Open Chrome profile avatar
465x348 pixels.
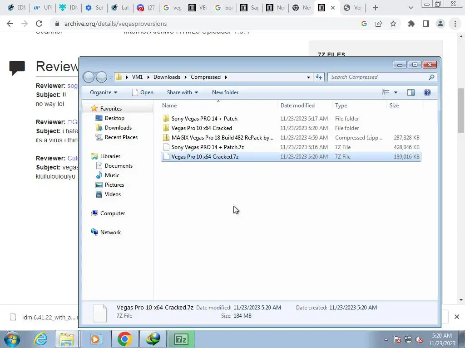(440, 24)
